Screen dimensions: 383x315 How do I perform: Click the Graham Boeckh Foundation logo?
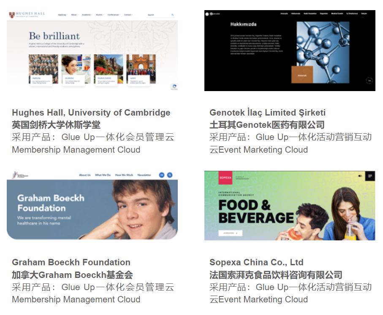tap(21, 175)
